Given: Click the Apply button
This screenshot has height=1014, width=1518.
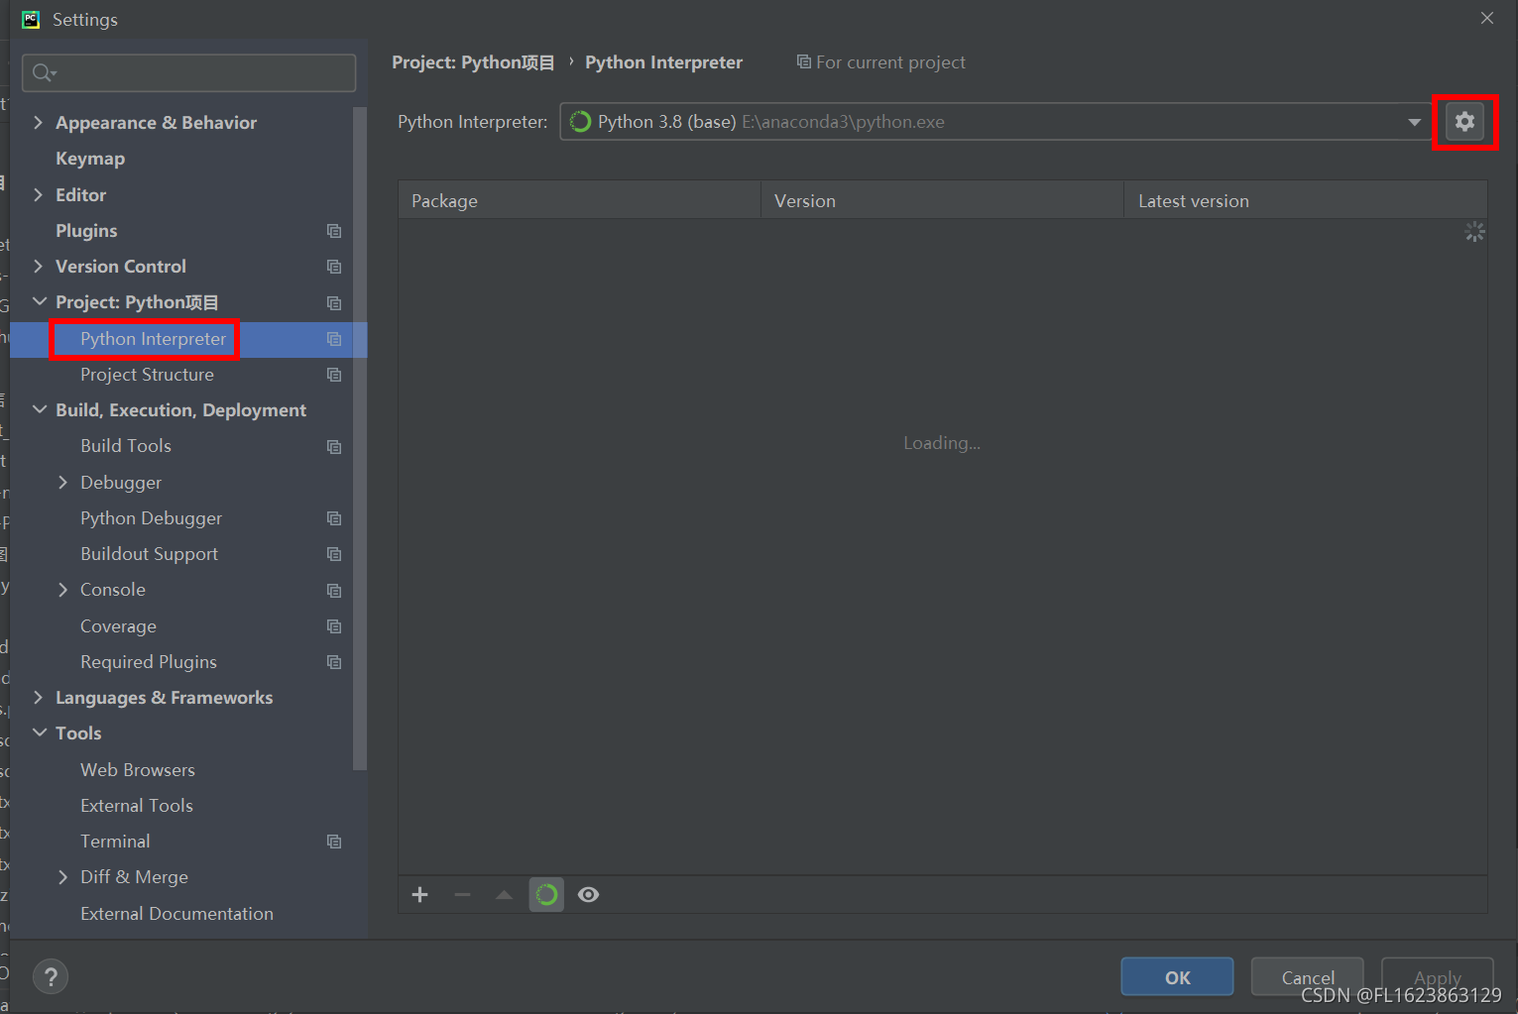Looking at the screenshot, I should pos(1437,976).
